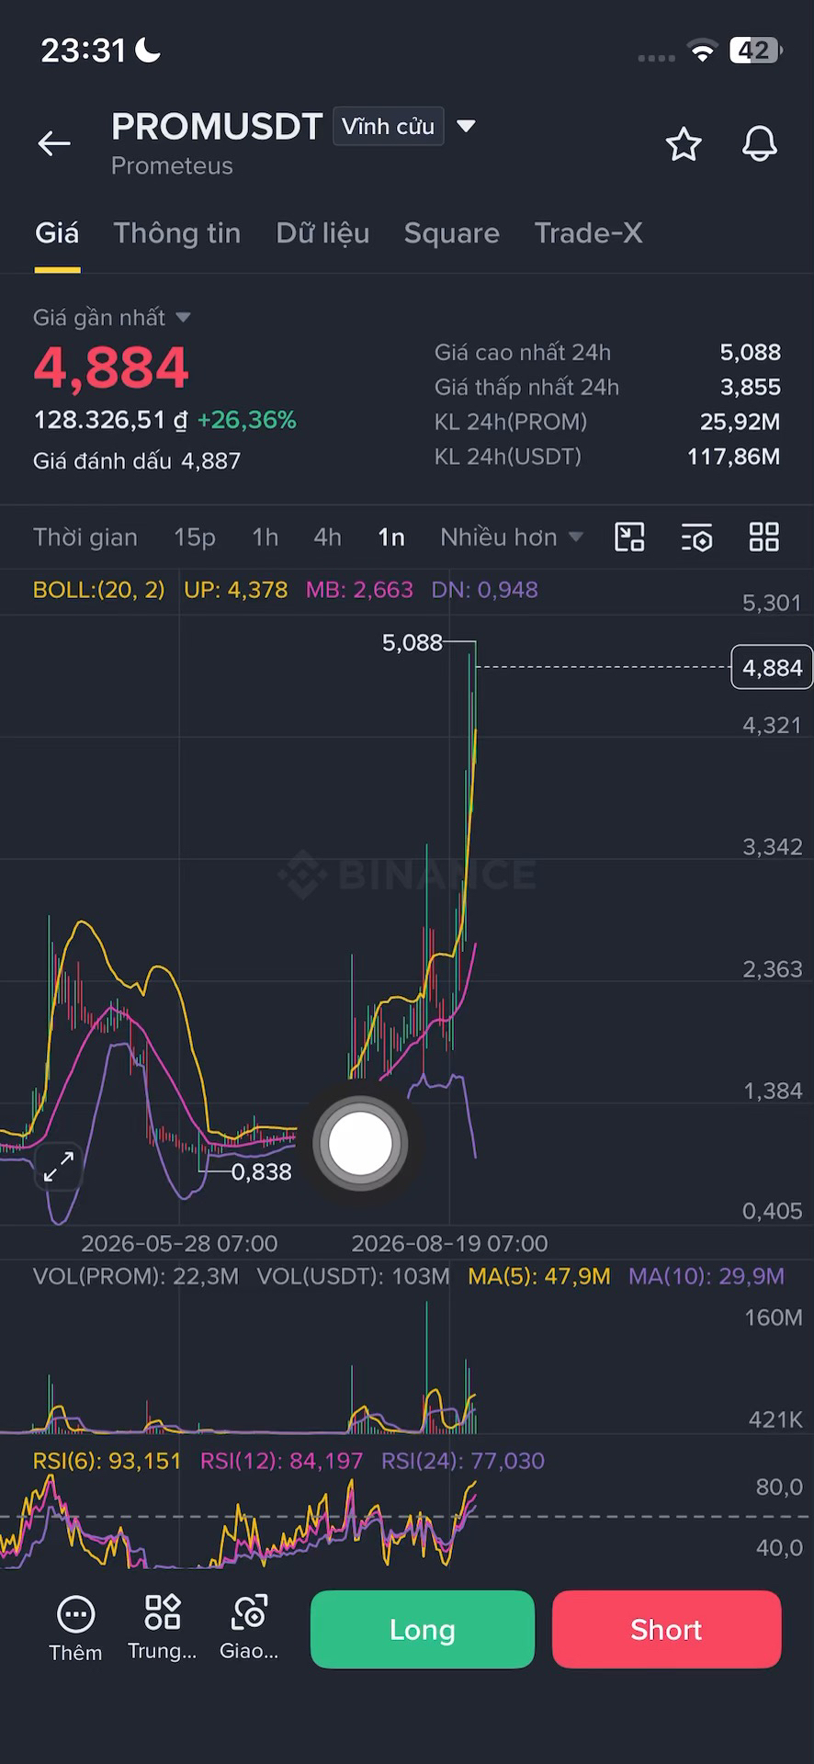This screenshot has height=1764, width=814.
Task: Expand the Giá gần nhất dropdown
Action: 112,317
